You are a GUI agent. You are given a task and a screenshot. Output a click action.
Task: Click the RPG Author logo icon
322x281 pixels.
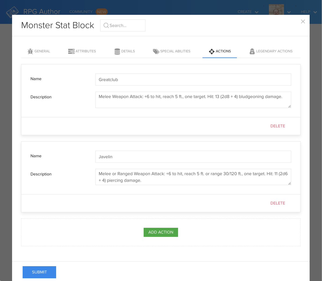[12, 12]
